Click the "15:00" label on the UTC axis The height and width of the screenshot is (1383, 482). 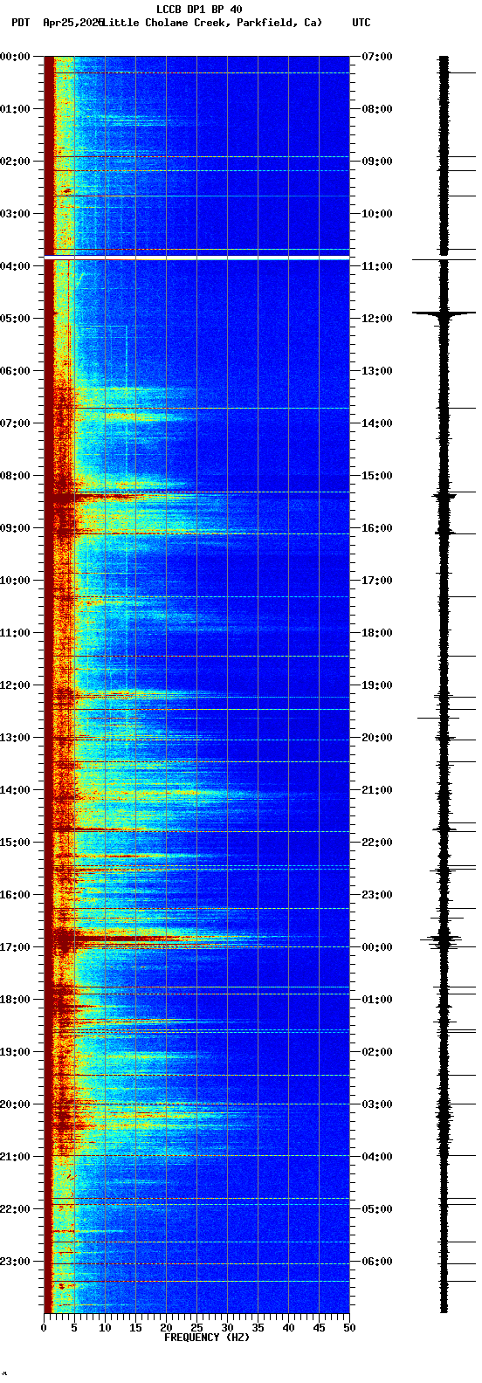[377, 476]
